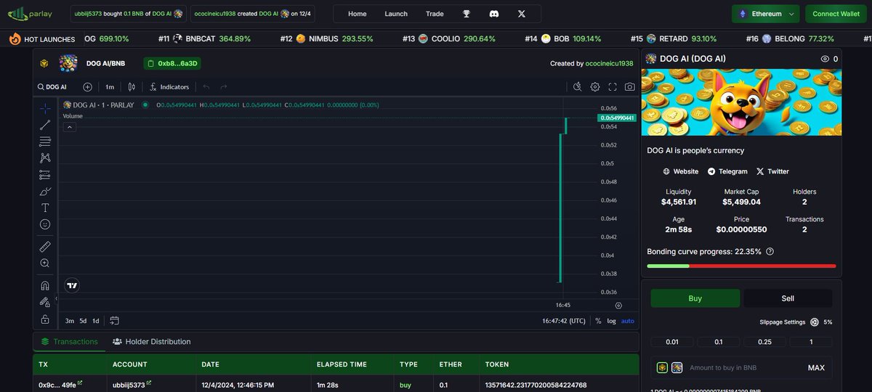The height and width of the screenshot is (392, 872).
Task: Open the quick search icon in chart toolbar
Action: point(577,87)
